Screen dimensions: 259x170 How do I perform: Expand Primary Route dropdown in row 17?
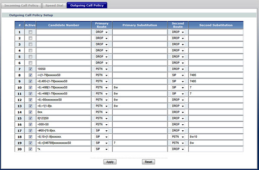101,131
